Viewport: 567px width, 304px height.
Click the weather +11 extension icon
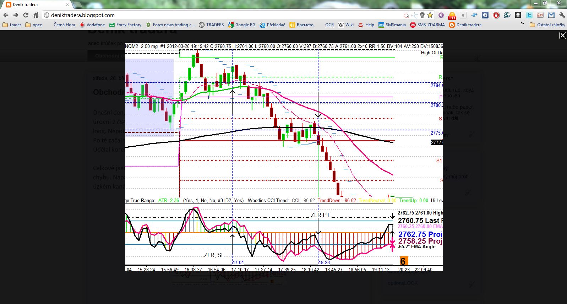coord(452,15)
